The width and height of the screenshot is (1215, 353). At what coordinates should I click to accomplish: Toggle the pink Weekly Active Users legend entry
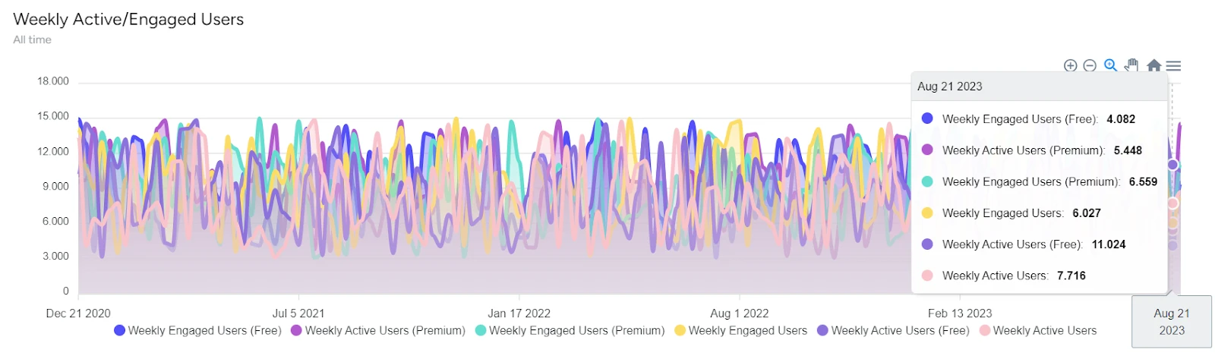coord(1038,330)
